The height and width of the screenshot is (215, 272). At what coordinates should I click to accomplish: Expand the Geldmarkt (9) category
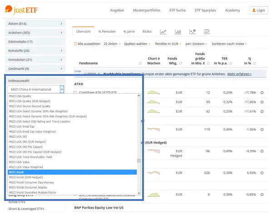[x=35, y=69]
